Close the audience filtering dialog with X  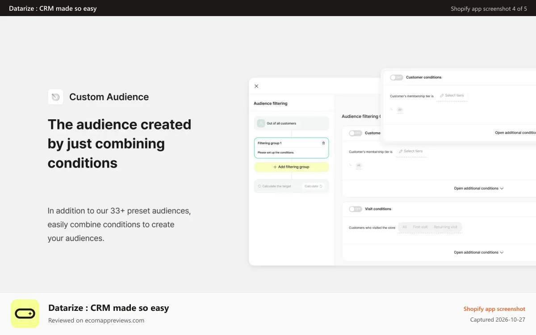pos(256,86)
